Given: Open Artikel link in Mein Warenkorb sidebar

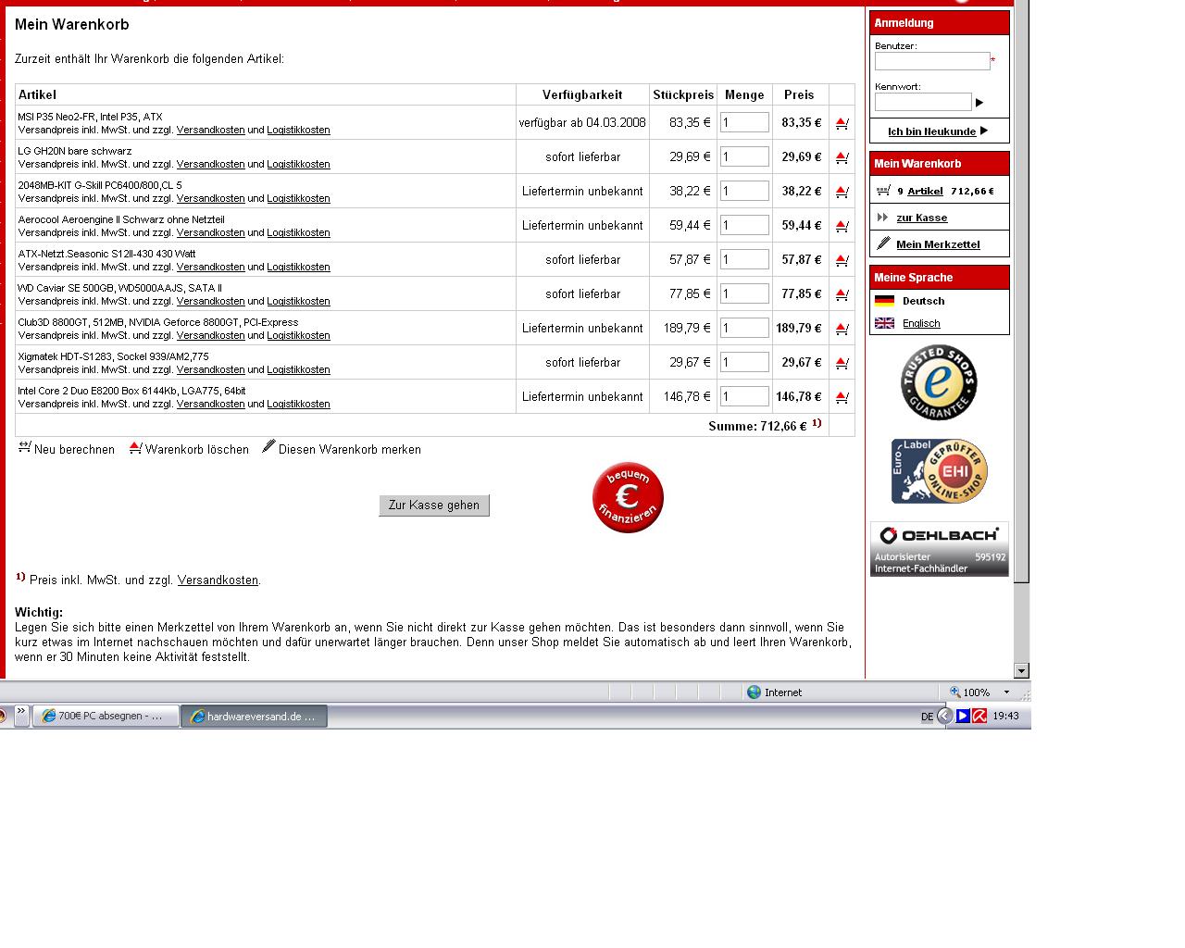Looking at the screenshot, I should [925, 191].
